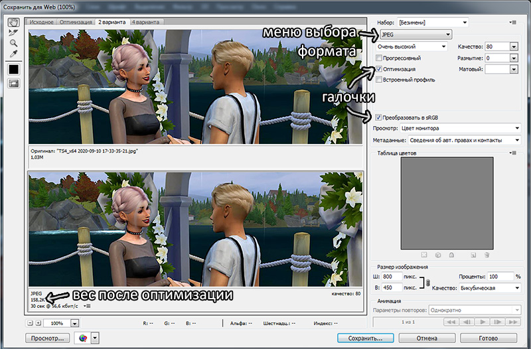The image size is (531, 349).
Task: Go to previous animation frame
Action: click(467, 322)
